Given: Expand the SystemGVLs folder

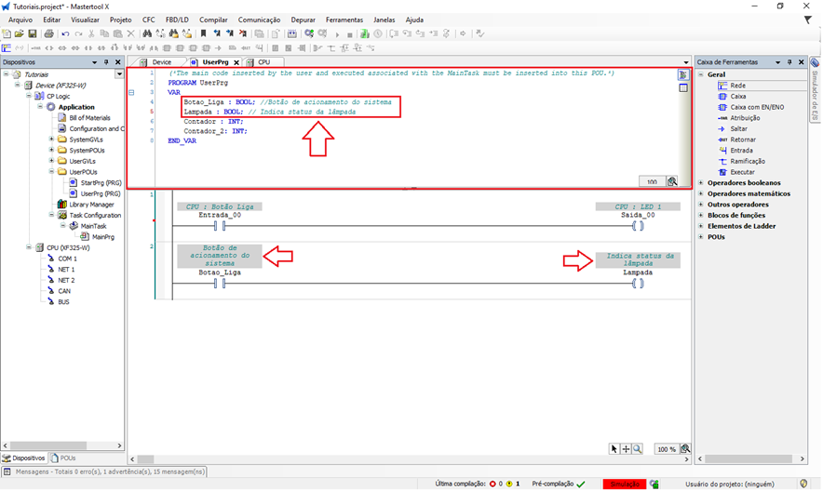Looking at the screenshot, I should 50,139.
